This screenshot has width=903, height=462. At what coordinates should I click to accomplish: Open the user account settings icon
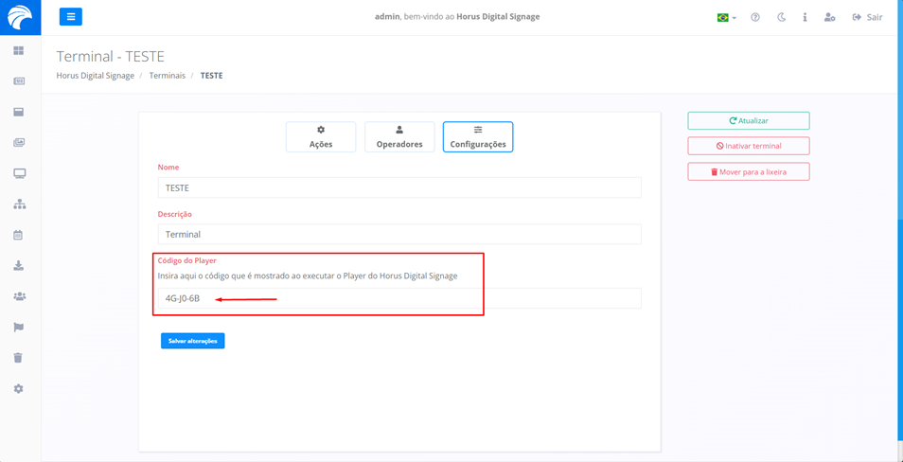coord(829,17)
